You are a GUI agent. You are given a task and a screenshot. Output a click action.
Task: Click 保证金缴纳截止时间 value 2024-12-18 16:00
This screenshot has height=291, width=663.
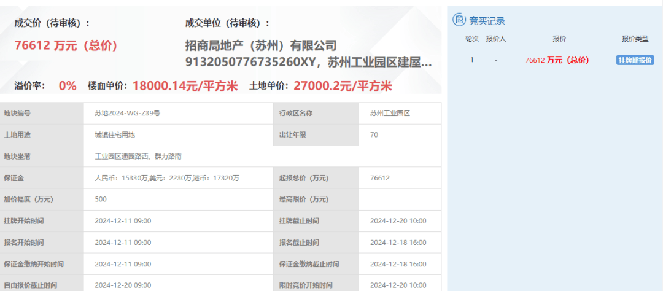(x=398, y=265)
